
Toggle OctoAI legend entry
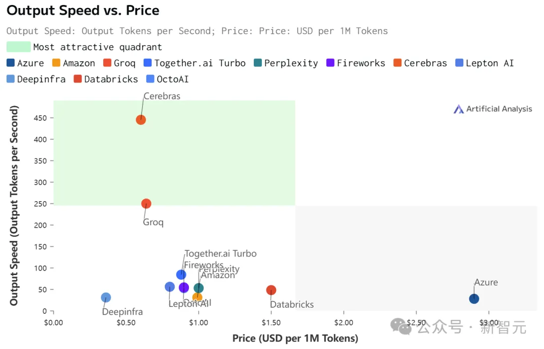coord(168,79)
